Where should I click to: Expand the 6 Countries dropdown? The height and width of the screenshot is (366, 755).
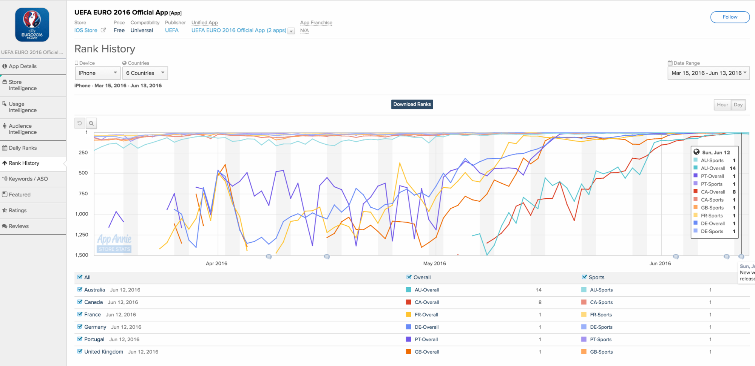tap(145, 73)
